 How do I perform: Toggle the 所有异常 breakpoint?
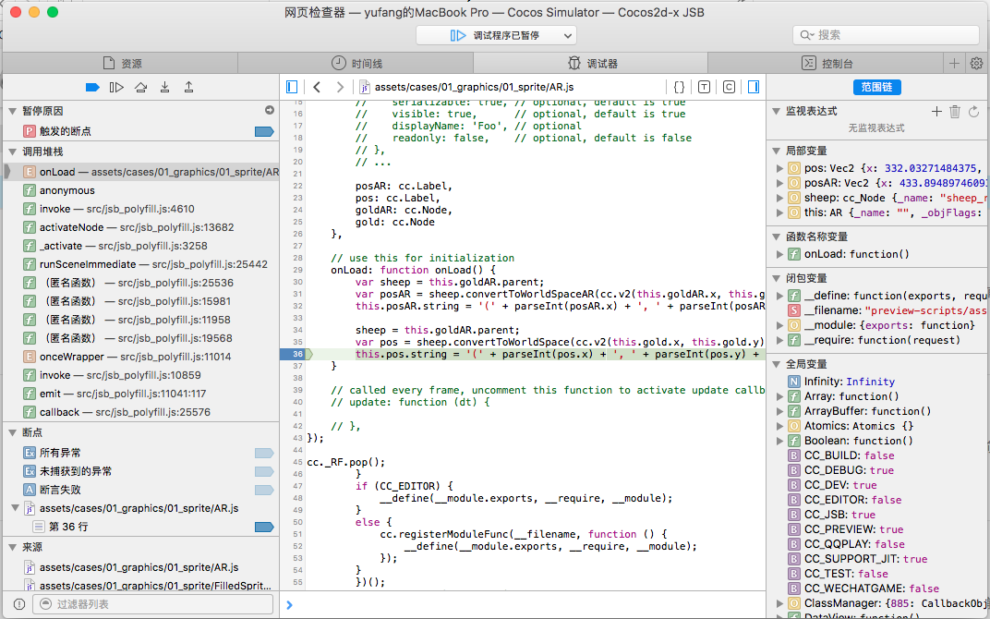click(x=264, y=453)
